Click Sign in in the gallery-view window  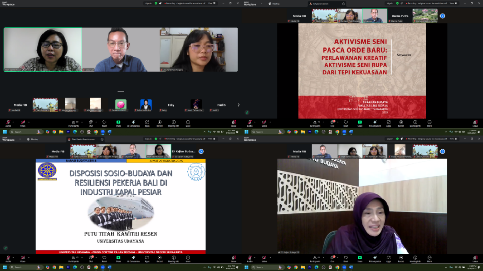148,3
